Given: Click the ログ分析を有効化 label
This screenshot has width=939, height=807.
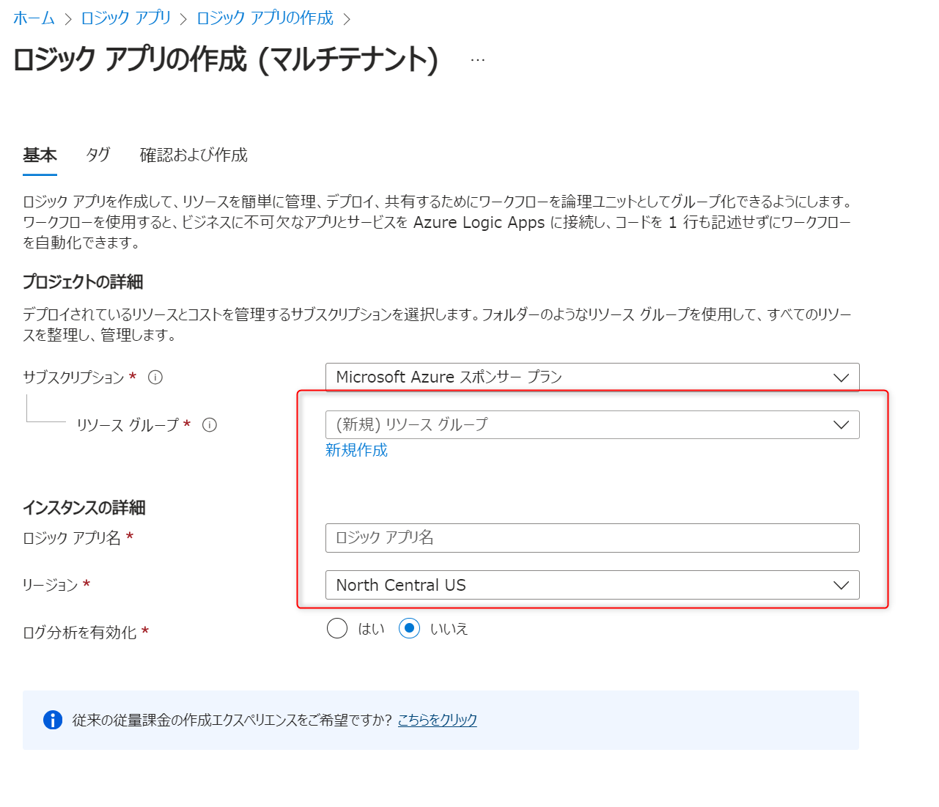Looking at the screenshot, I should click(x=80, y=633).
